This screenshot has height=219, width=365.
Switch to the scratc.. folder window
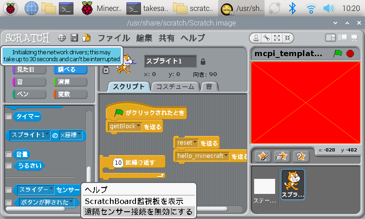(193, 8)
